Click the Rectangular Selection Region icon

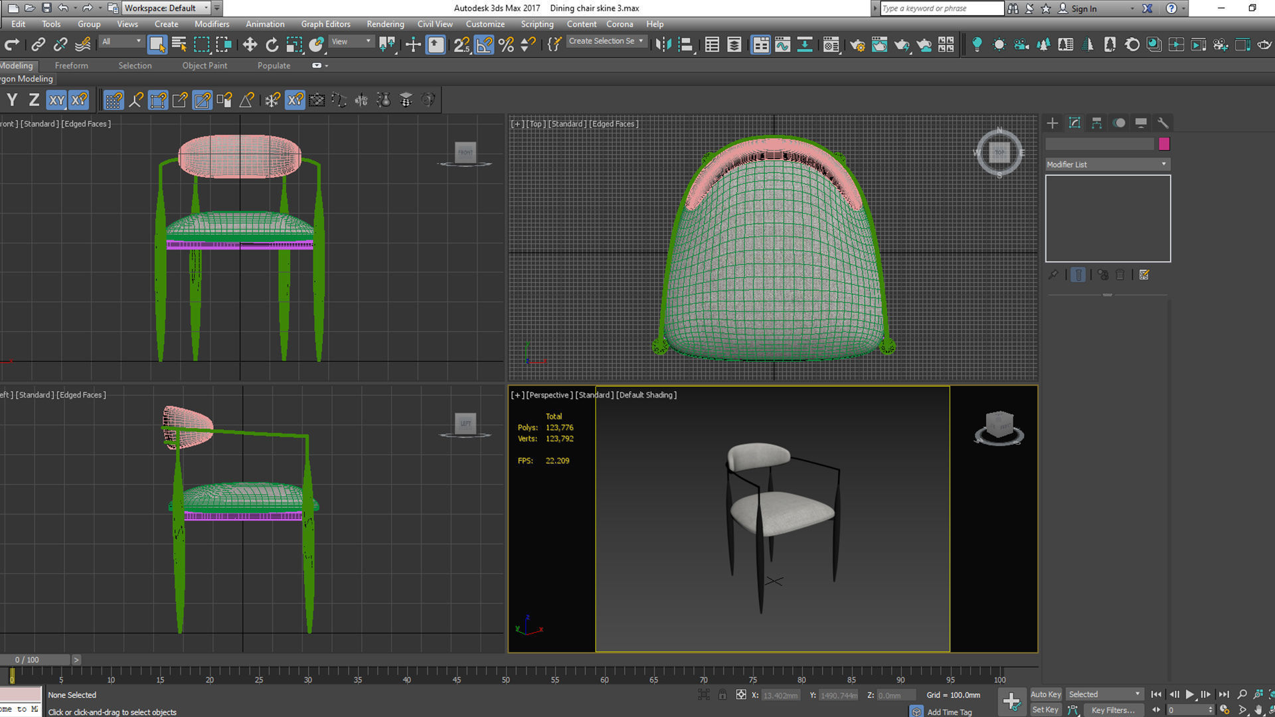(x=201, y=44)
